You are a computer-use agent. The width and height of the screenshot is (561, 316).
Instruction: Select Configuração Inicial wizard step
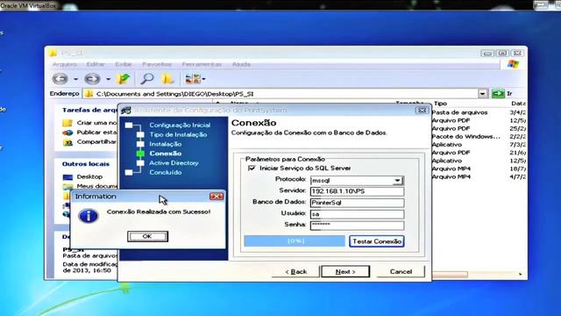(x=180, y=125)
